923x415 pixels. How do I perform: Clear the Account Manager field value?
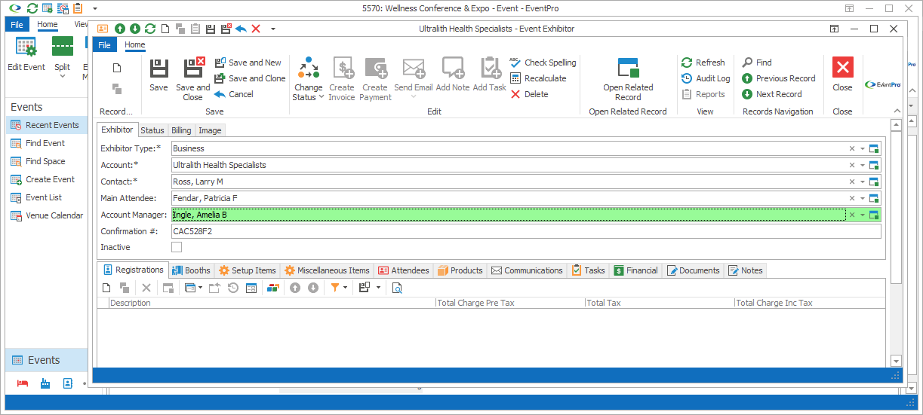pos(852,215)
